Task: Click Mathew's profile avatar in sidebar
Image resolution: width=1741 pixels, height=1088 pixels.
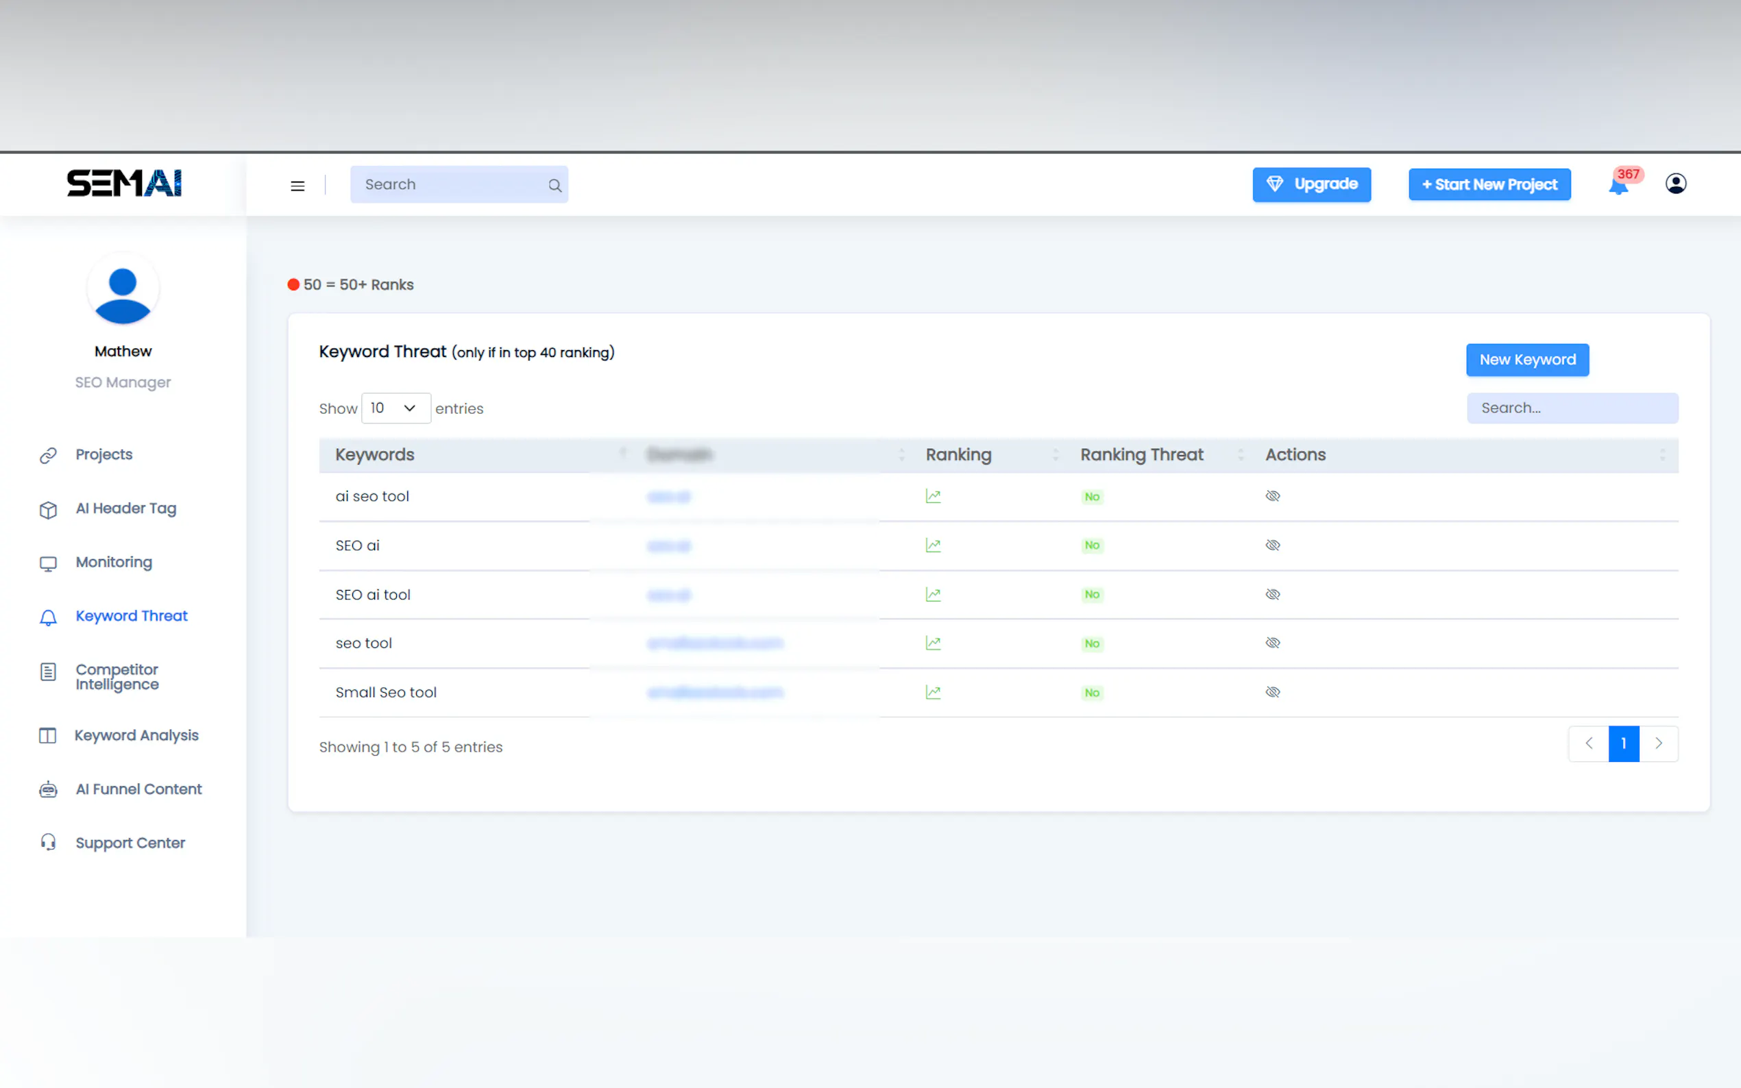Action: click(x=123, y=291)
